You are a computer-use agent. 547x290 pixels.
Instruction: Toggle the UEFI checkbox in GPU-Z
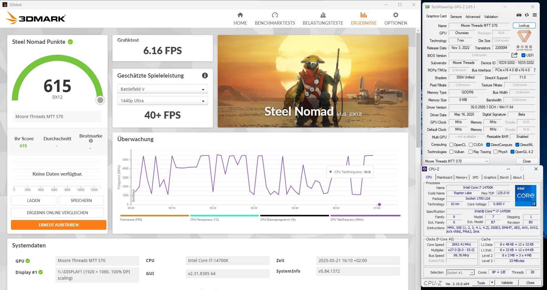coord(523,55)
